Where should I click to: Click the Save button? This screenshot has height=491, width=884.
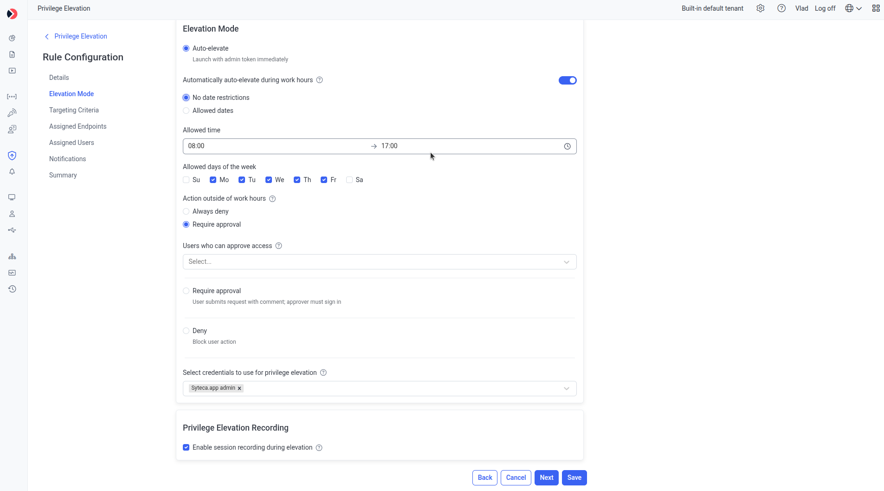pyautogui.click(x=574, y=478)
